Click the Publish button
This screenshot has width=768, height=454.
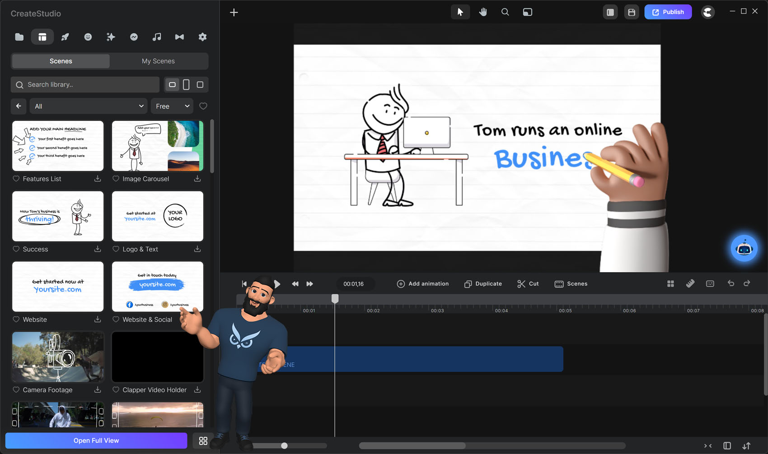[x=668, y=12]
